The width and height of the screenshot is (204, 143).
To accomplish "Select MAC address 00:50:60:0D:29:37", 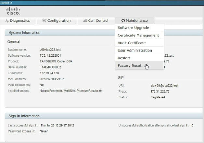I will point(52,79).
